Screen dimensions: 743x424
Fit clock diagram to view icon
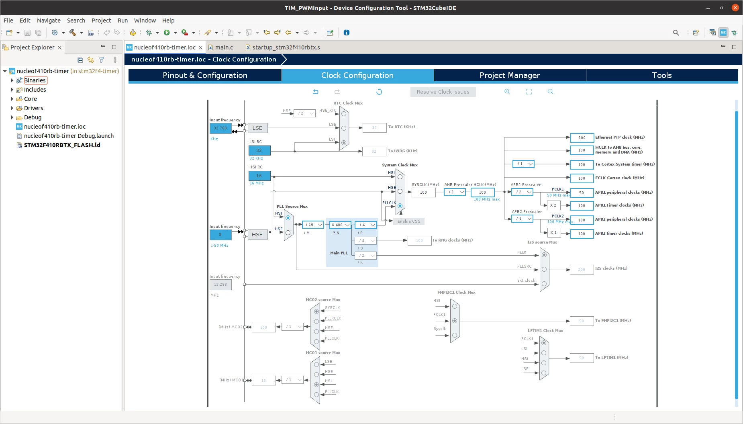tap(529, 92)
